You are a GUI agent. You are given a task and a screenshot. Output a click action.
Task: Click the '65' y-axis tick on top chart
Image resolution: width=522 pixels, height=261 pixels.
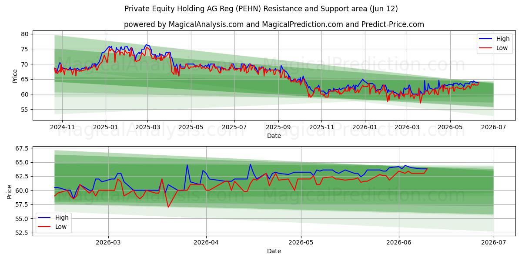point(25,79)
